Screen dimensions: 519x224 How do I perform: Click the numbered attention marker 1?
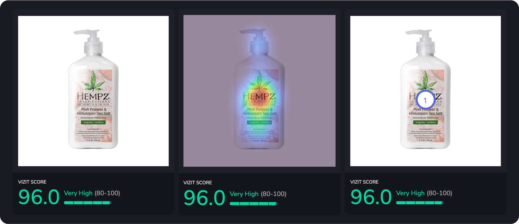425,100
